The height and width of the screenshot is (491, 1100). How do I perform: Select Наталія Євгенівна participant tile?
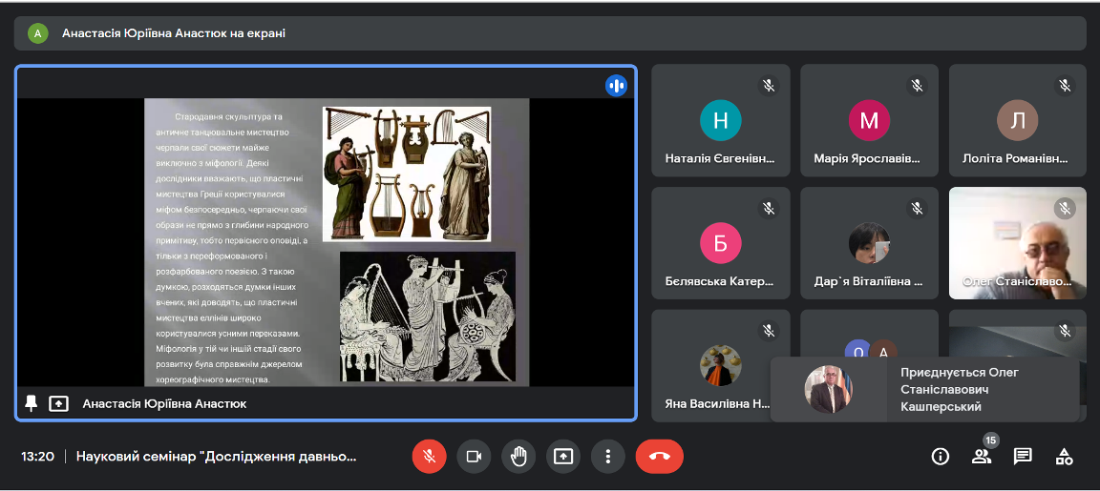pos(721,120)
